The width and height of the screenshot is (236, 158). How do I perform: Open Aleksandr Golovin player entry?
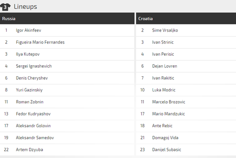(x=67, y=126)
